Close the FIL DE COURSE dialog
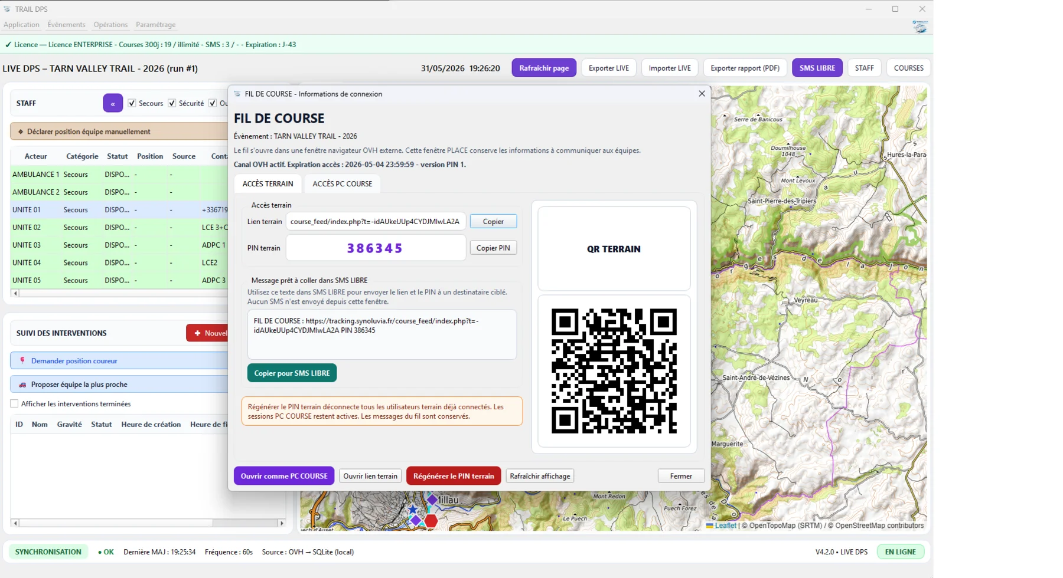1063x578 pixels. [702, 94]
